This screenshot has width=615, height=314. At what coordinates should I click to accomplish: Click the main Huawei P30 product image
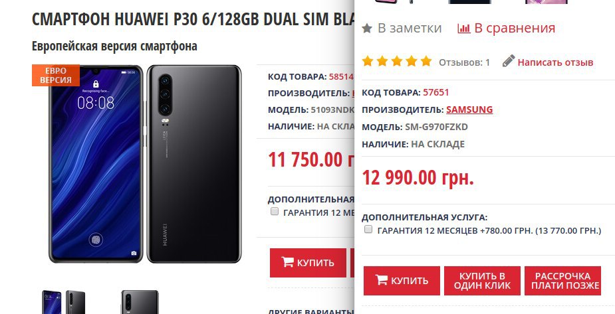(145, 164)
